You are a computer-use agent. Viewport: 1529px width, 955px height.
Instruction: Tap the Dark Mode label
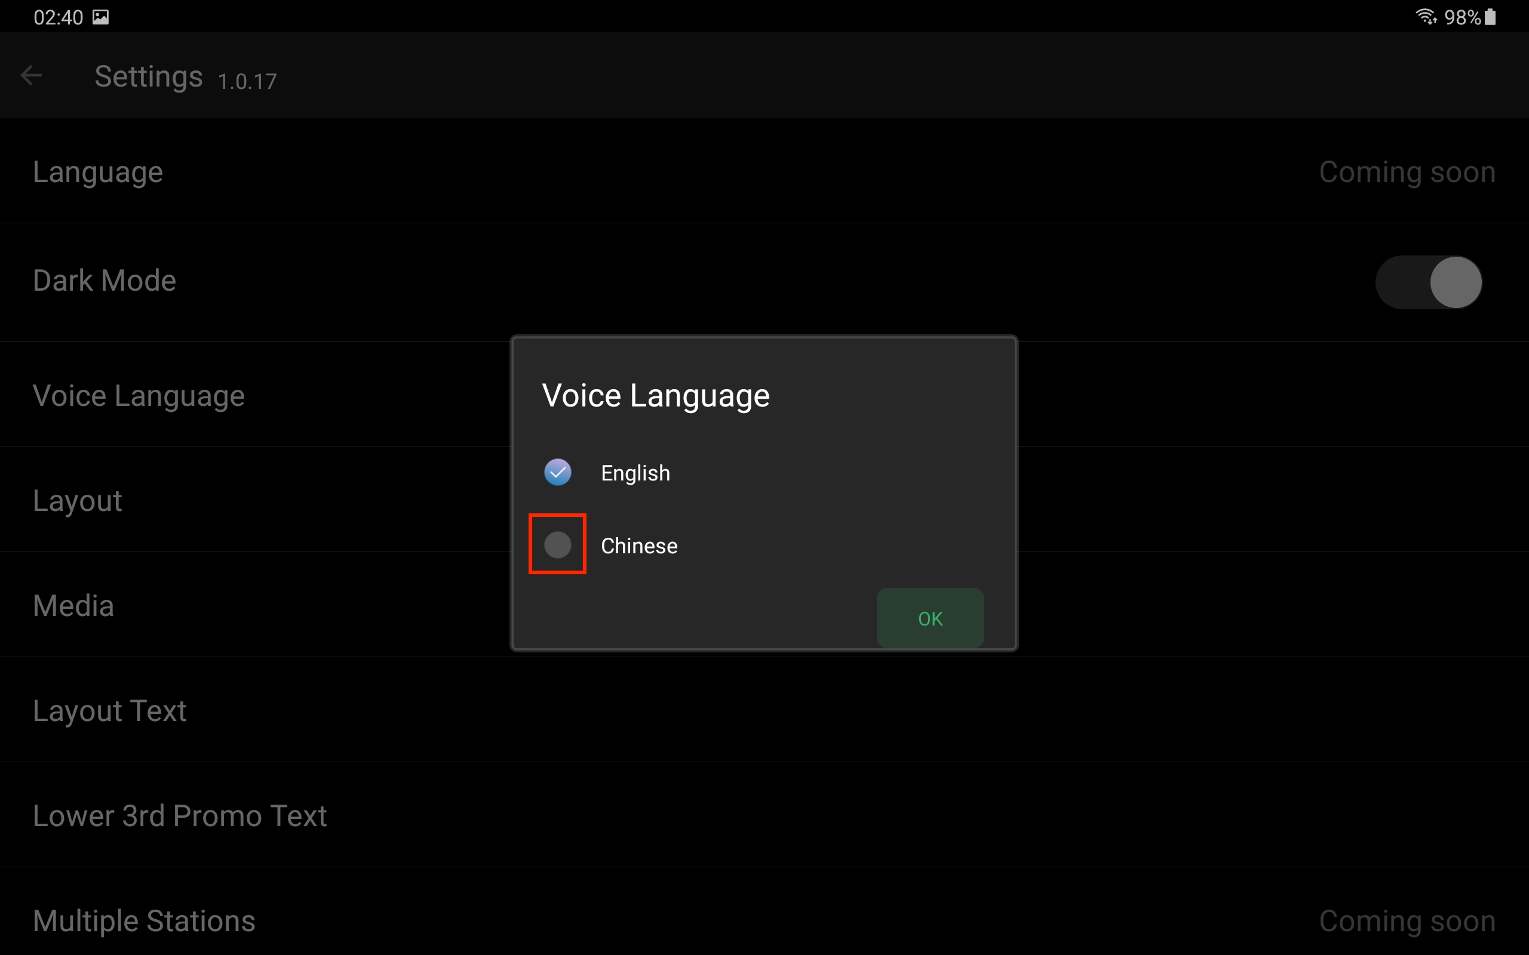coord(105,281)
